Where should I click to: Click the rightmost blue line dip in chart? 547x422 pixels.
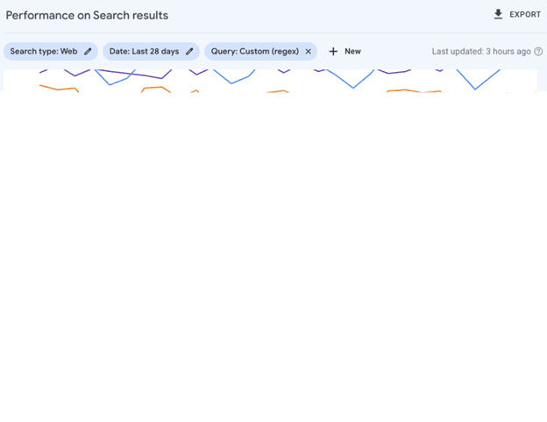[475, 89]
